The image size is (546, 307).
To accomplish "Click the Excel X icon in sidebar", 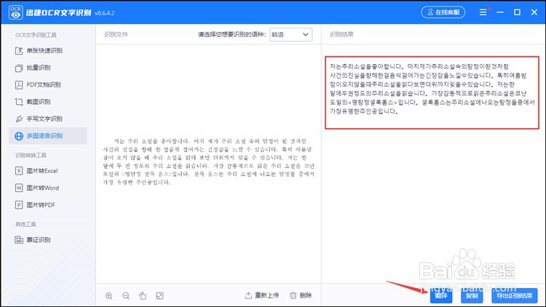I will (19, 171).
